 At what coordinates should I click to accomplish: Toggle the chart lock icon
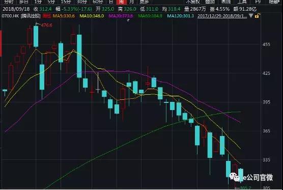click(257, 16)
